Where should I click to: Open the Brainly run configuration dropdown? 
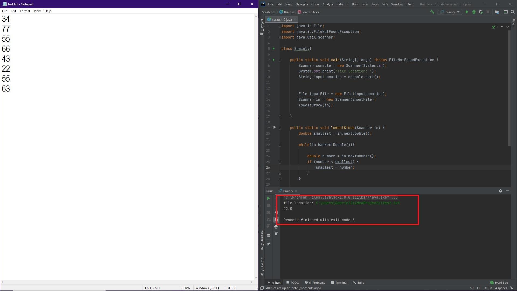tap(450, 12)
